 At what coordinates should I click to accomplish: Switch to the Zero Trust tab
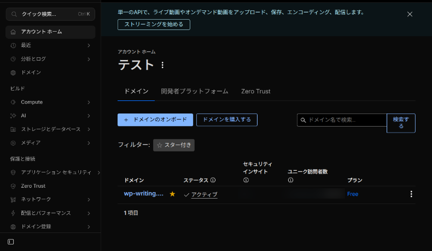click(256, 91)
